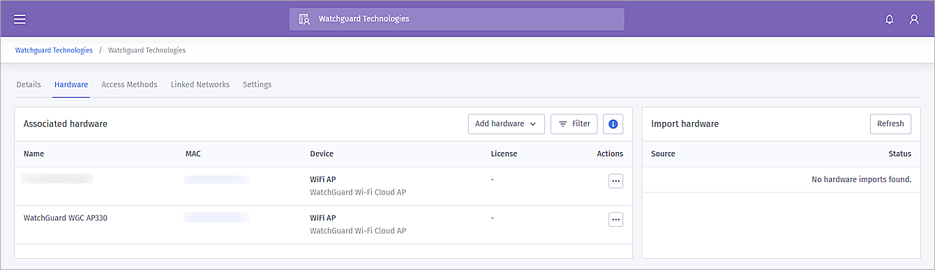Follow the Watchguard Technologies breadcrumb link
The width and height of the screenshot is (935, 270).
coord(54,50)
